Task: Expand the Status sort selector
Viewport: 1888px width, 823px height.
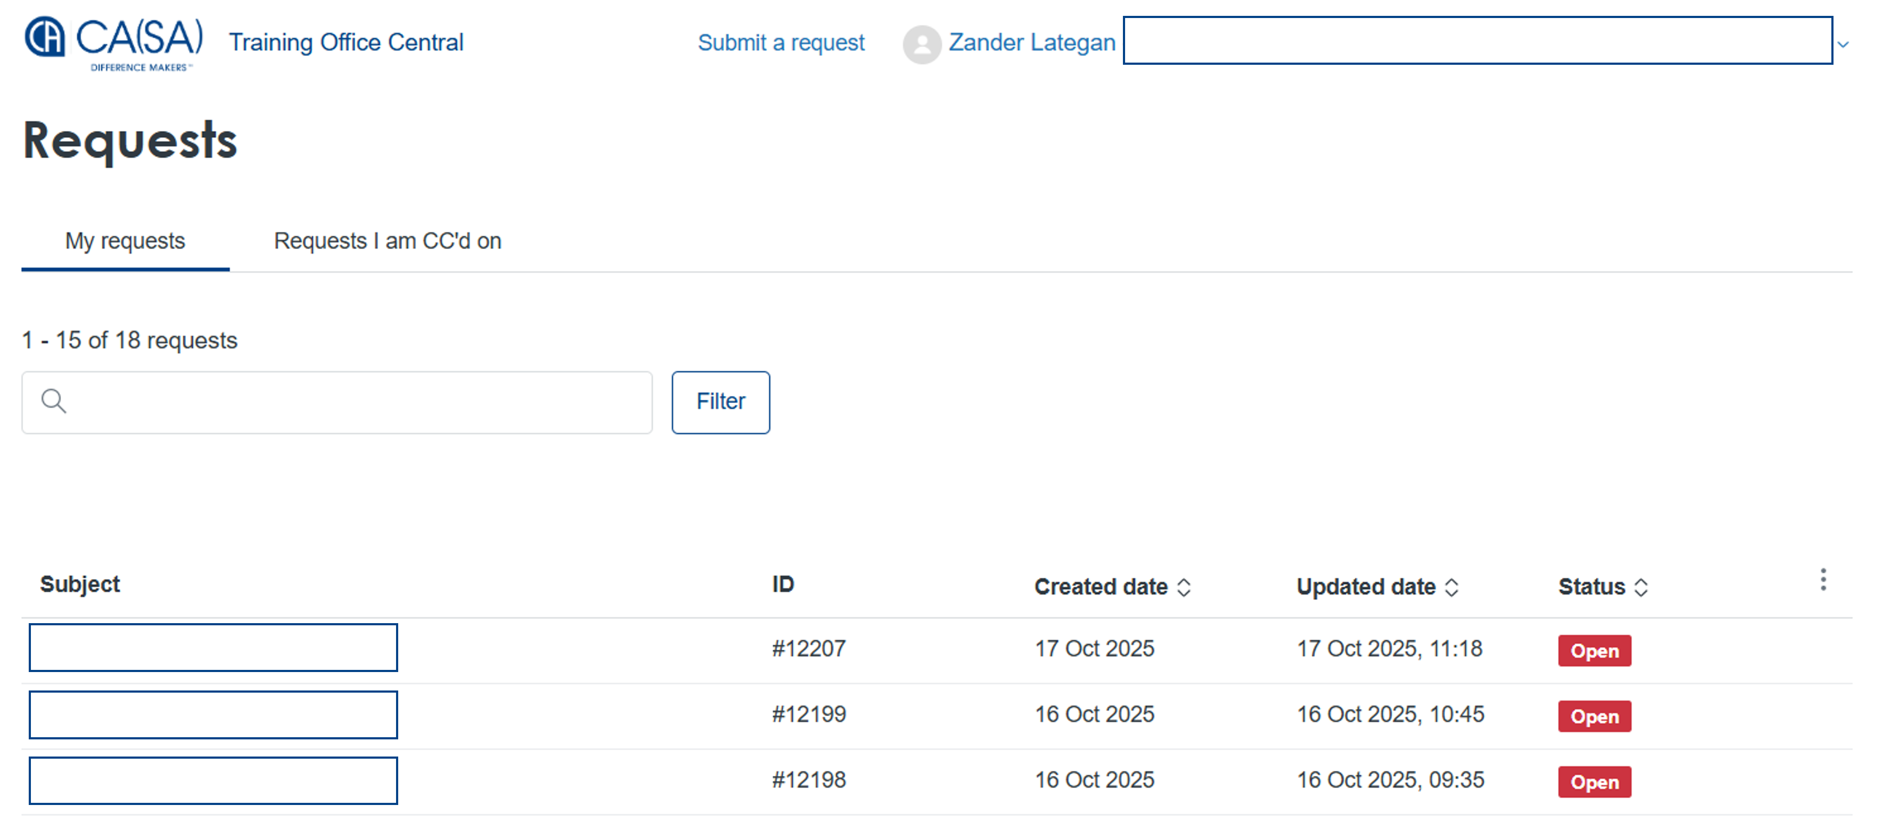Action: click(1641, 587)
